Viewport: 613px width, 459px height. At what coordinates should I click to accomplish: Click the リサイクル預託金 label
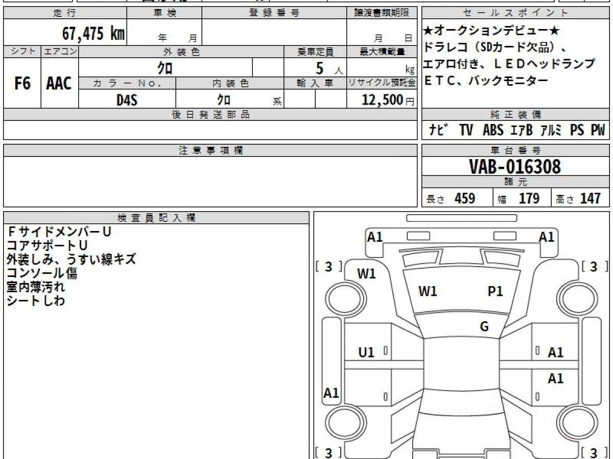tap(382, 83)
